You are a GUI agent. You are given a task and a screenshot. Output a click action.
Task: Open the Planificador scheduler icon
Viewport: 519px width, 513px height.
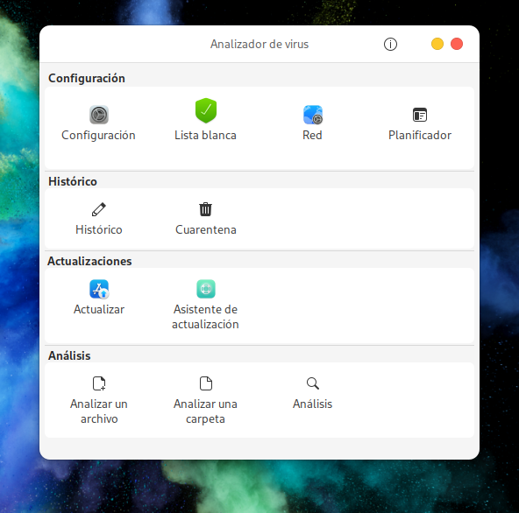[420, 115]
